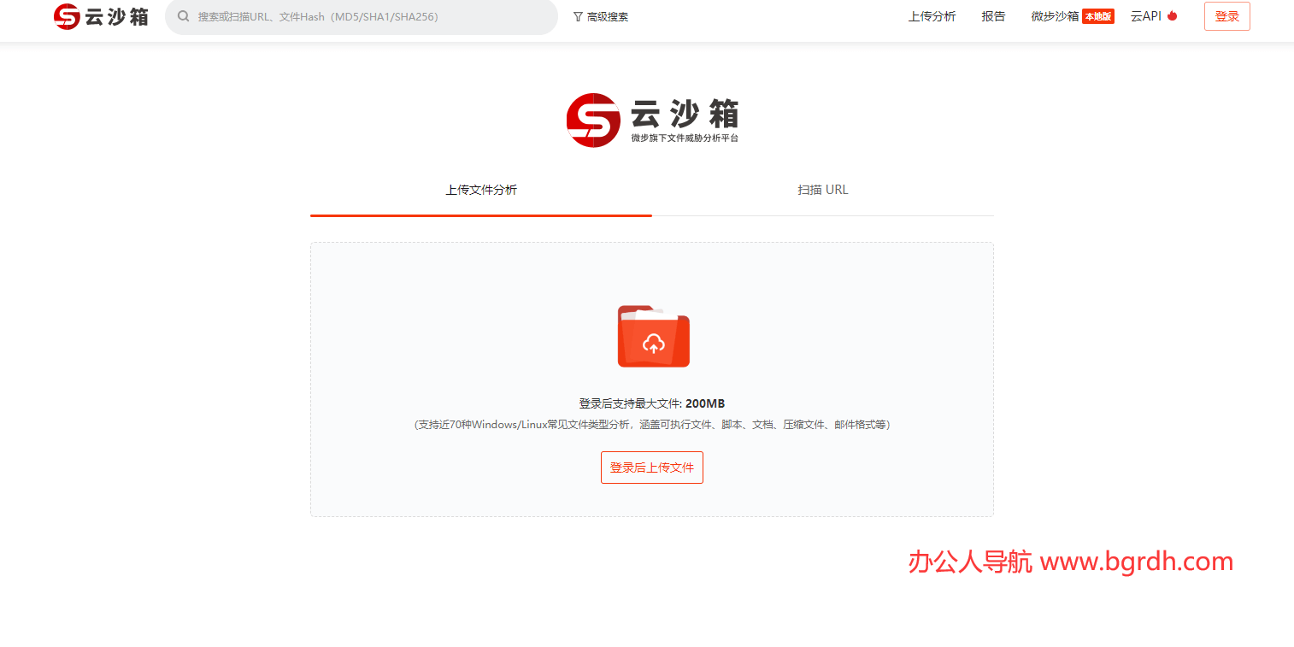The image size is (1294, 647).
Task: Click 登录后上传文件 button
Action: pyautogui.click(x=652, y=468)
